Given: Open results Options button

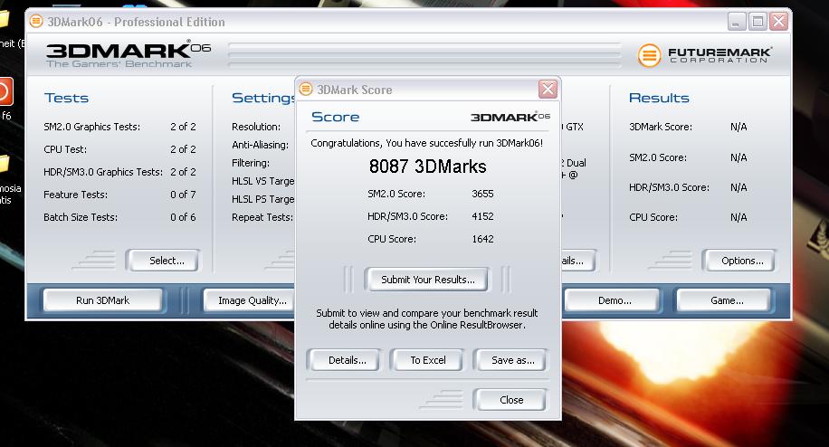Looking at the screenshot, I should point(739,261).
